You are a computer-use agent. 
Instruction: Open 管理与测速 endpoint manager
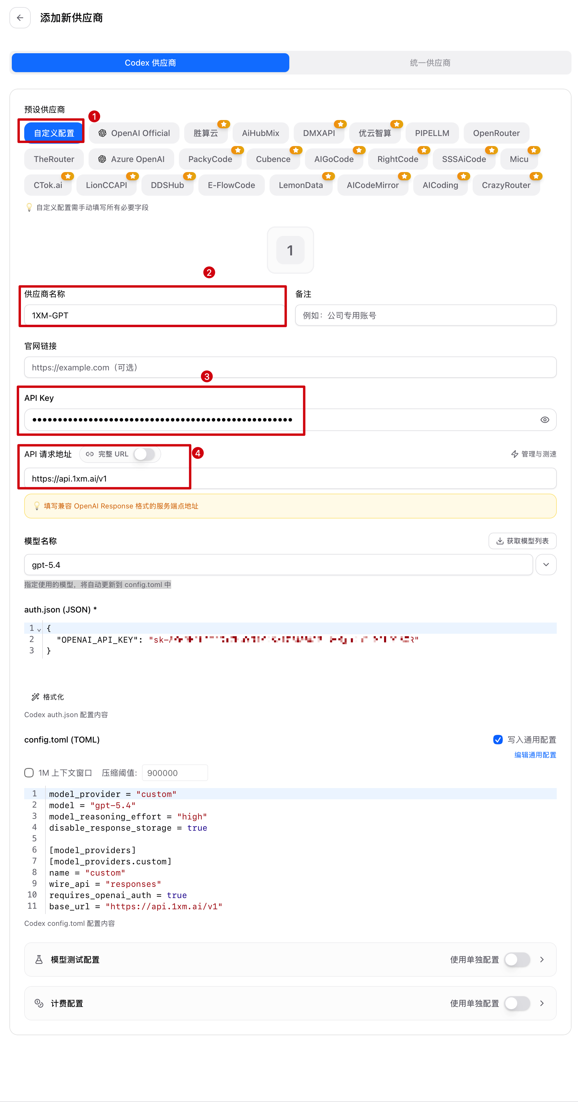(x=533, y=454)
